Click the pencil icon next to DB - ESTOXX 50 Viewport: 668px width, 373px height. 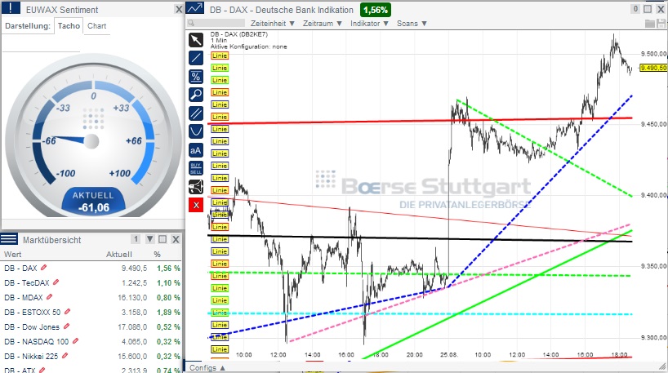point(67,312)
